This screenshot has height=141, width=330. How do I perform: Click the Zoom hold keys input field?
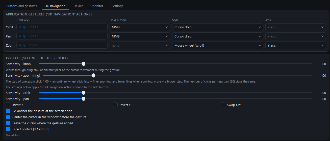click(x=62, y=45)
